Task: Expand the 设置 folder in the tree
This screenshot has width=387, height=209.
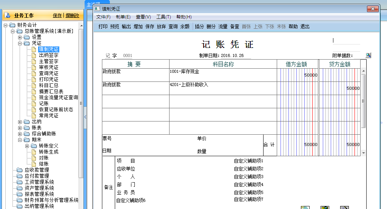Action: 20,37
